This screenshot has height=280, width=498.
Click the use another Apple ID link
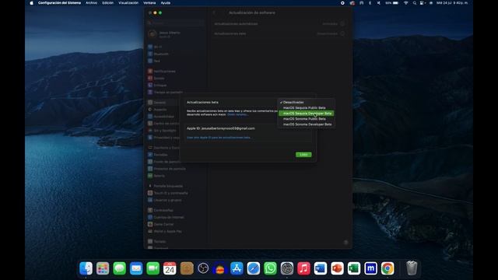pos(219,138)
